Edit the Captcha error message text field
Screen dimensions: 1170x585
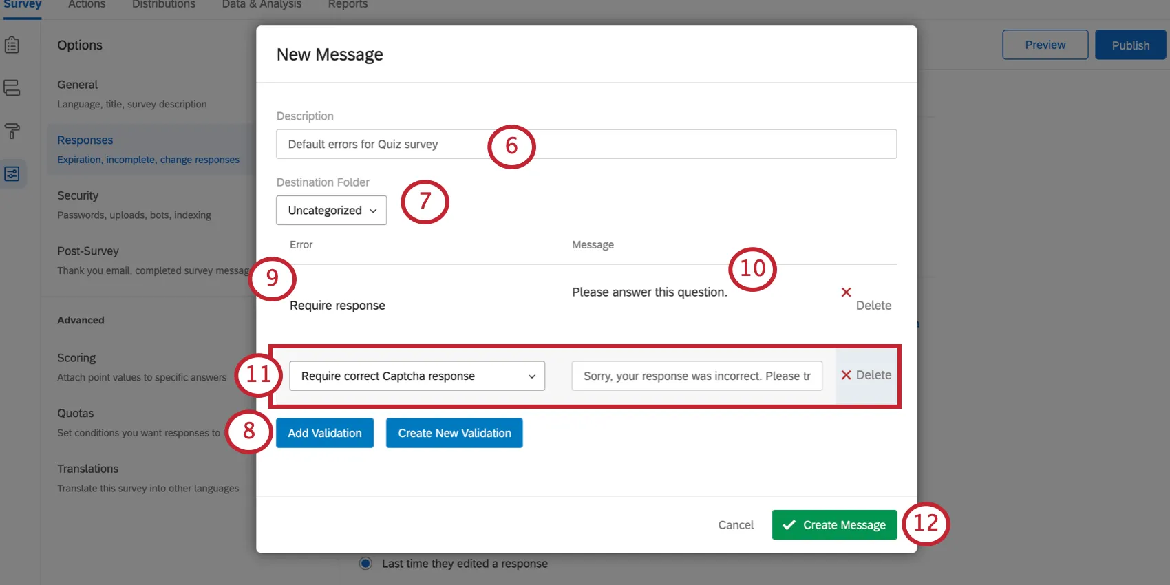pos(696,376)
